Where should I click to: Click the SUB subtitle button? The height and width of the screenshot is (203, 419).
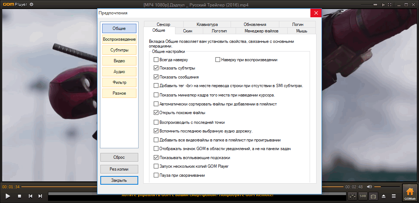(363, 196)
